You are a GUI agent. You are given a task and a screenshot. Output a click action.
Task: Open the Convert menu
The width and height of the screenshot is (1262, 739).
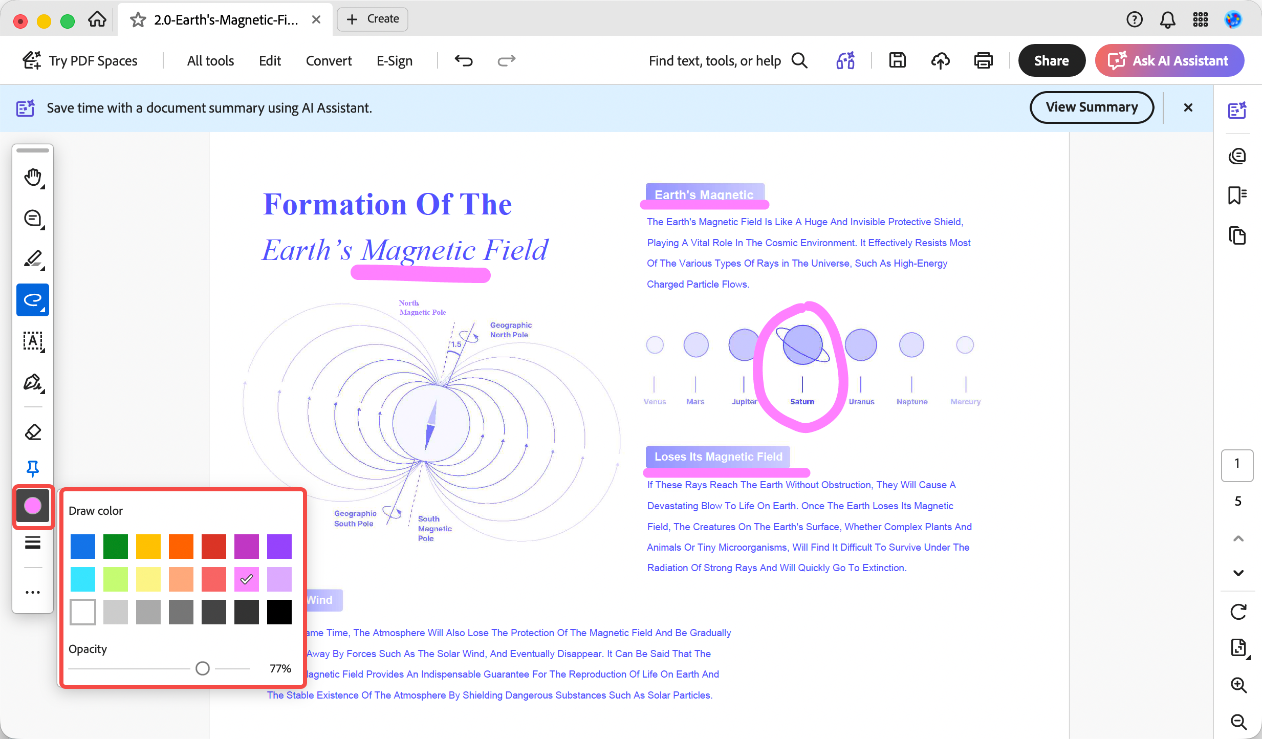329,60
